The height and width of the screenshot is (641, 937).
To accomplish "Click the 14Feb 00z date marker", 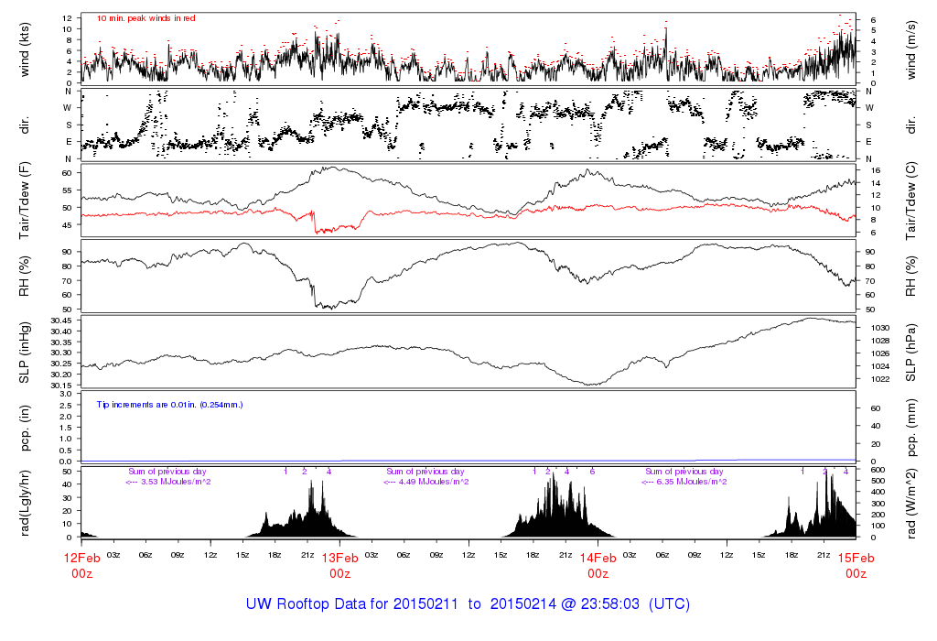I will [598, 565].
